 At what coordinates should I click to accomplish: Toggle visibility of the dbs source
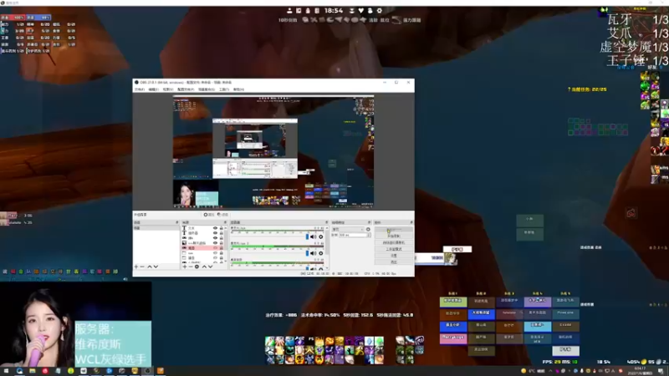[215, 238]
